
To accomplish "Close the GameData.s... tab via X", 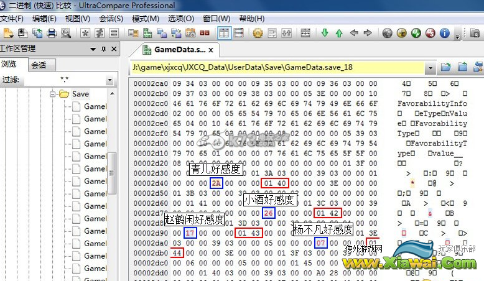I will [211, 50].
